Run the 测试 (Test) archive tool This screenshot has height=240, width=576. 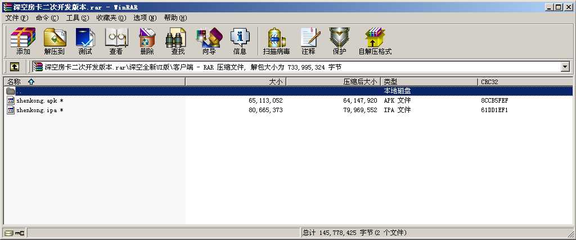pyautogui.click(x=85, y=41)
